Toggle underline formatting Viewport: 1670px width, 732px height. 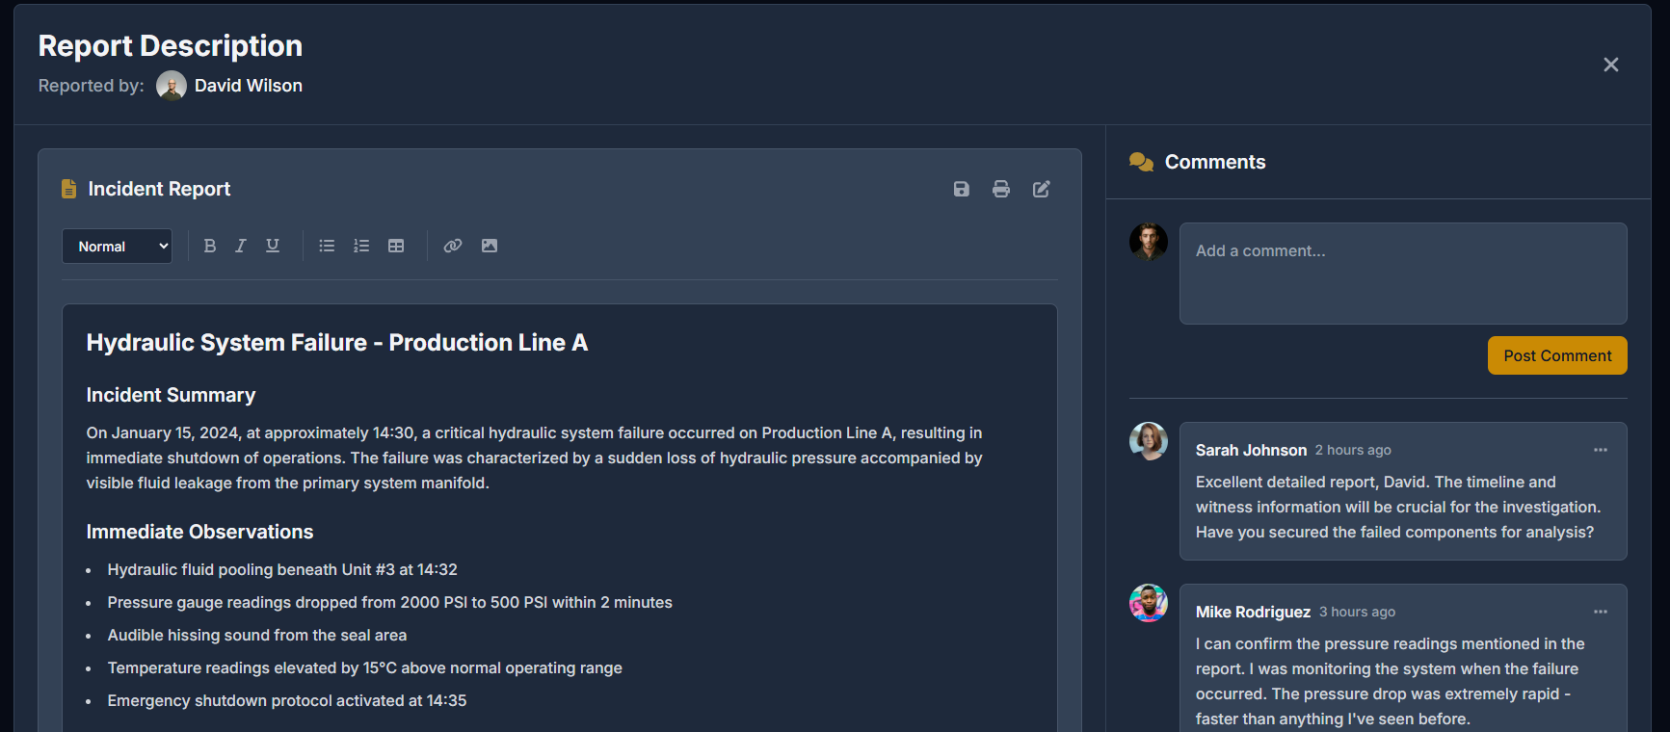tap(273, 246)
